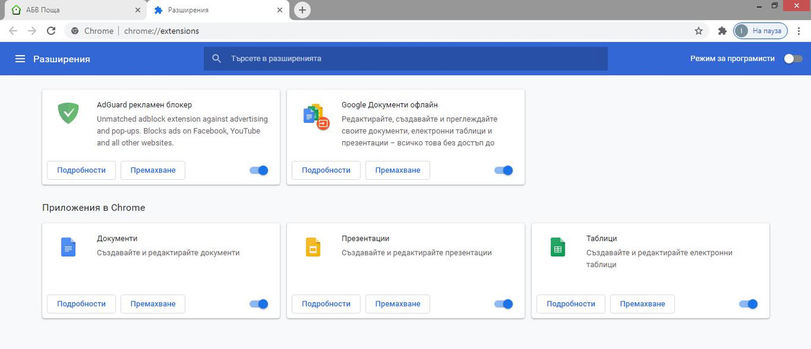Screen dimensions: 811x349
Task: Remove AdGuard with Премахване button
Action: tap(153, 170)
